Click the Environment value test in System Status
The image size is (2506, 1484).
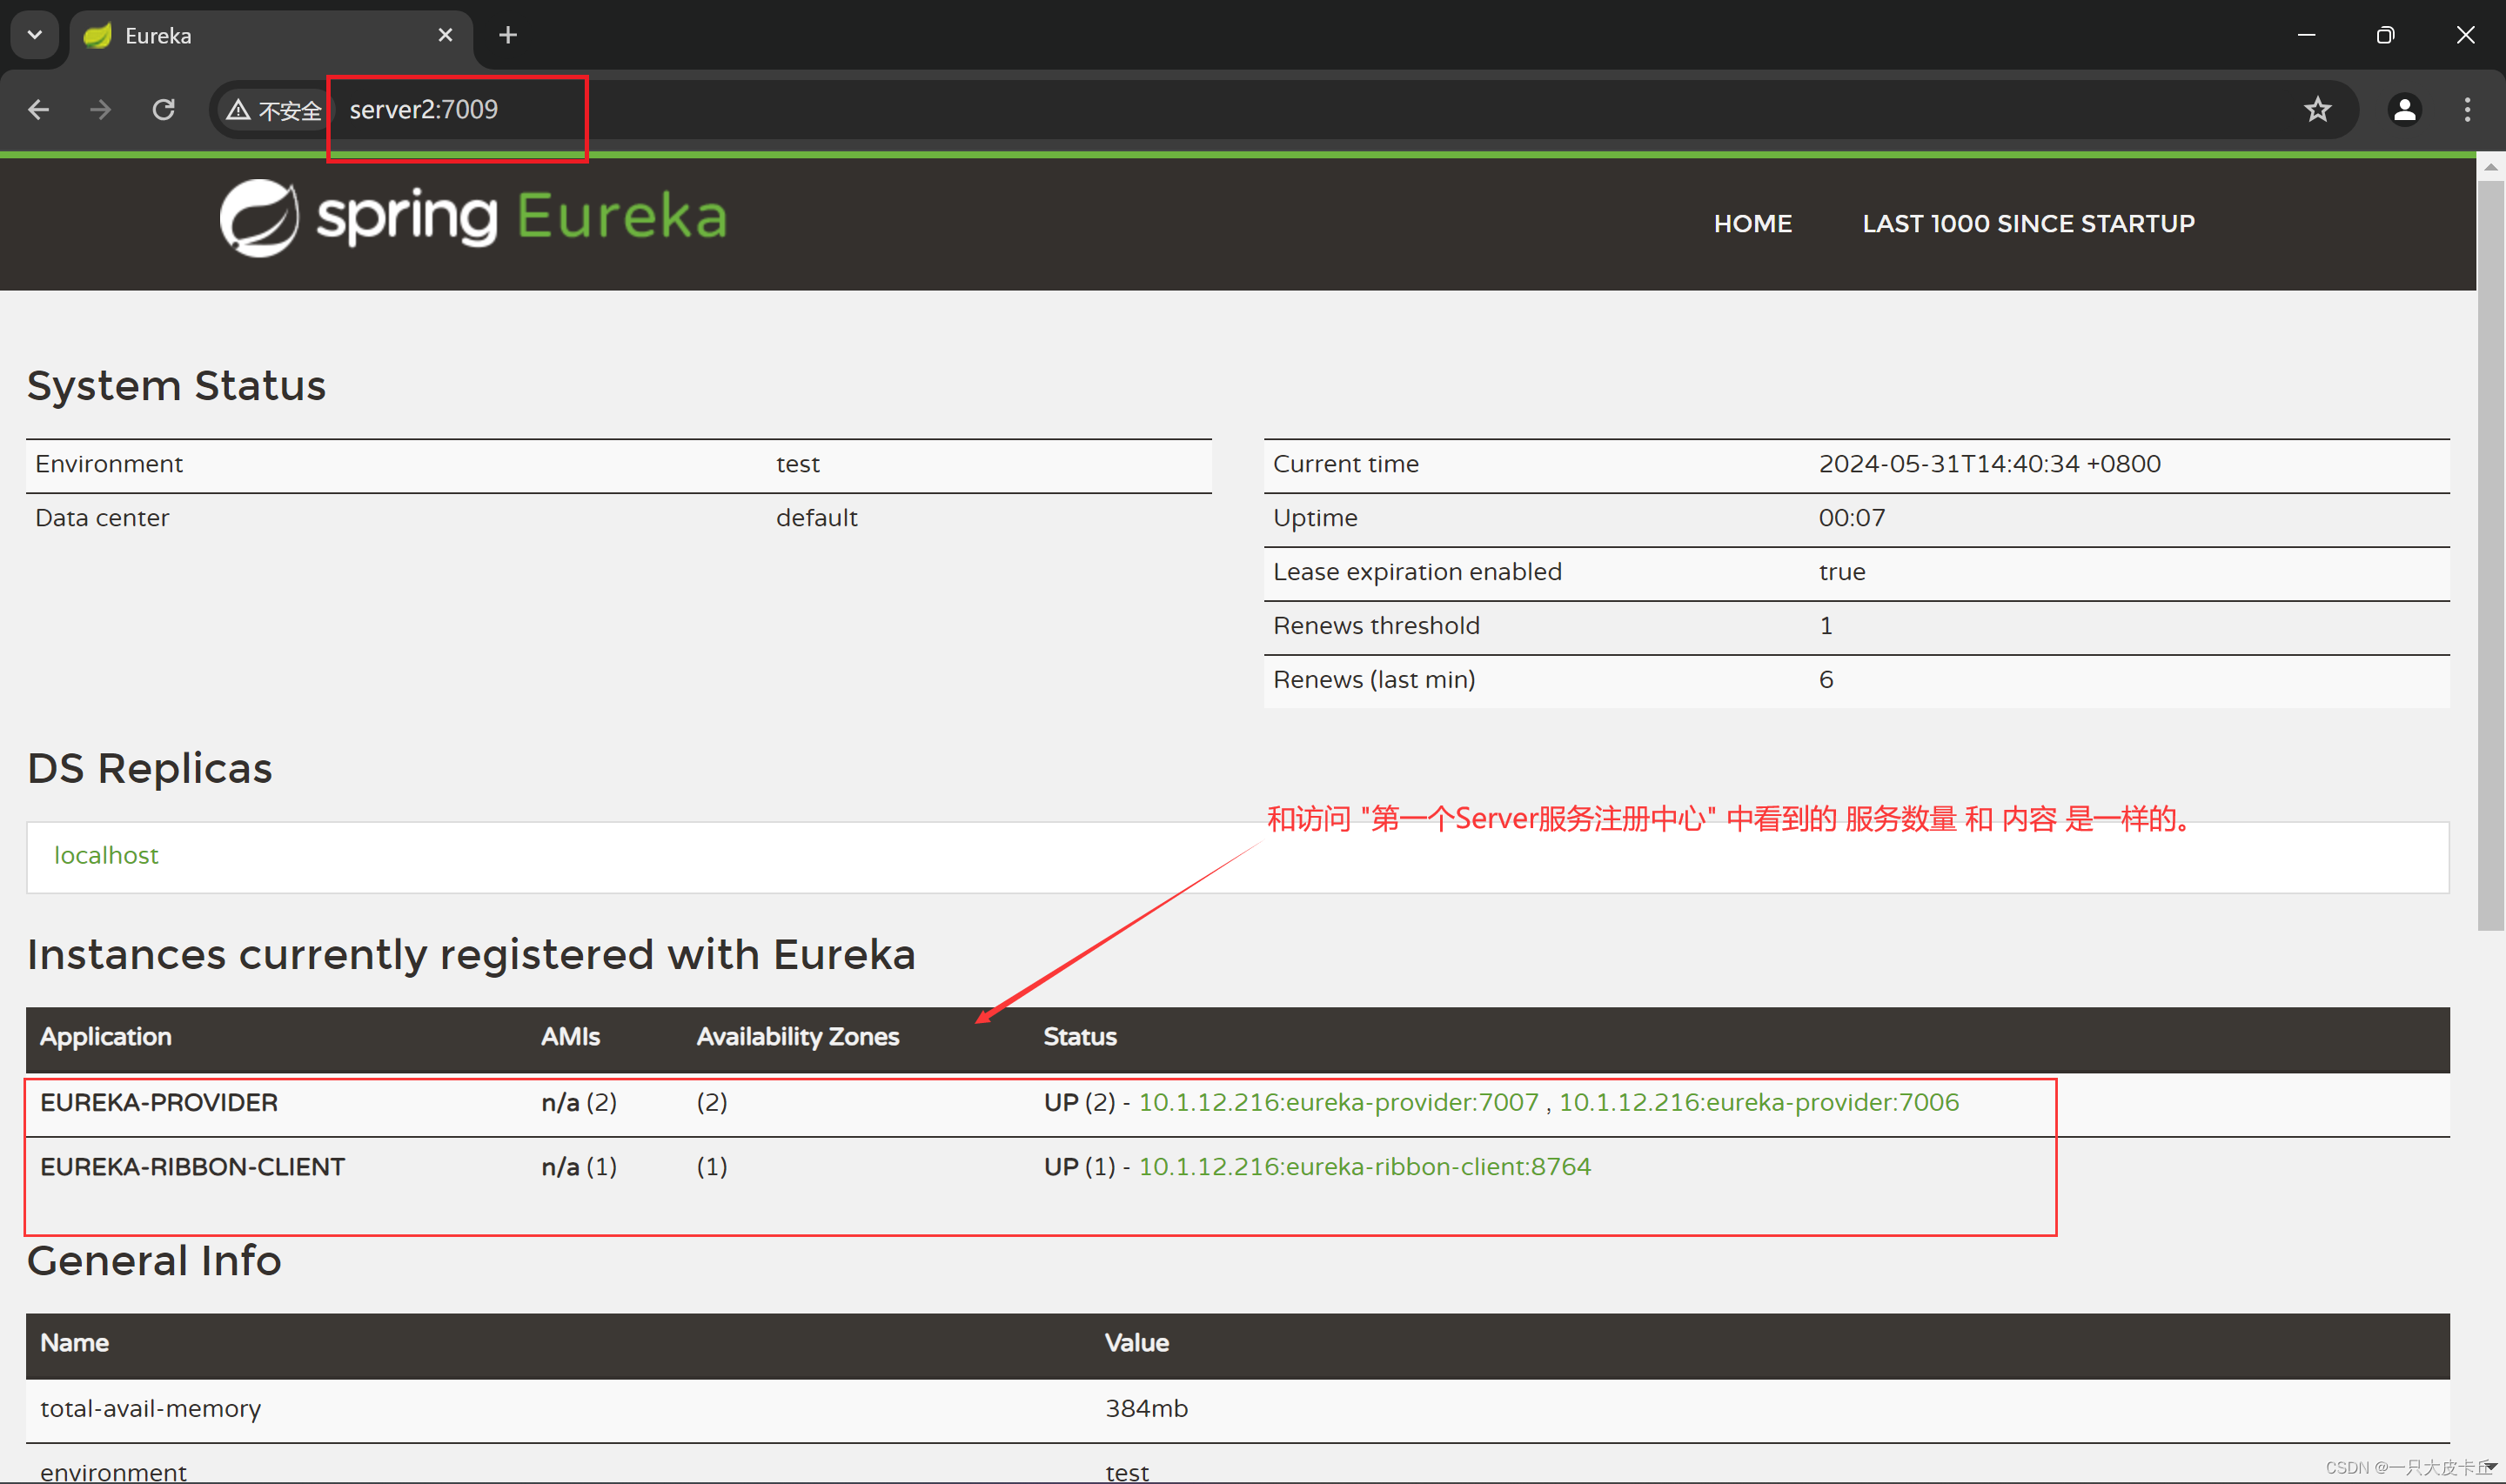(x=797, y=464)
